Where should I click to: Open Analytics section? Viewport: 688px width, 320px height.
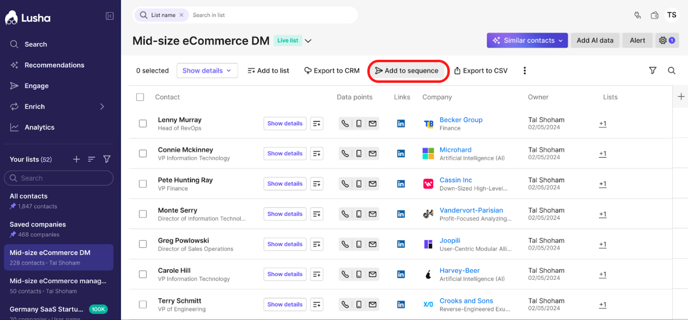pyautogui.click(x=32, y=127)
